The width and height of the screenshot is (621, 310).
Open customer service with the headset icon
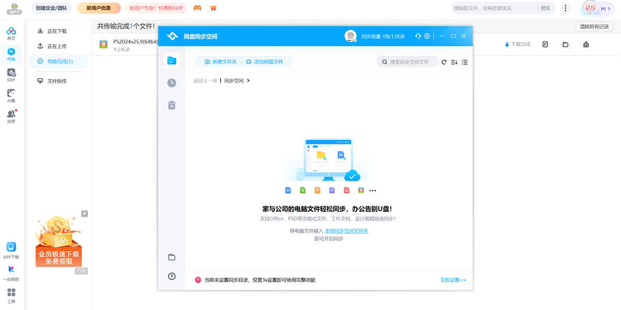coord(418,36)
